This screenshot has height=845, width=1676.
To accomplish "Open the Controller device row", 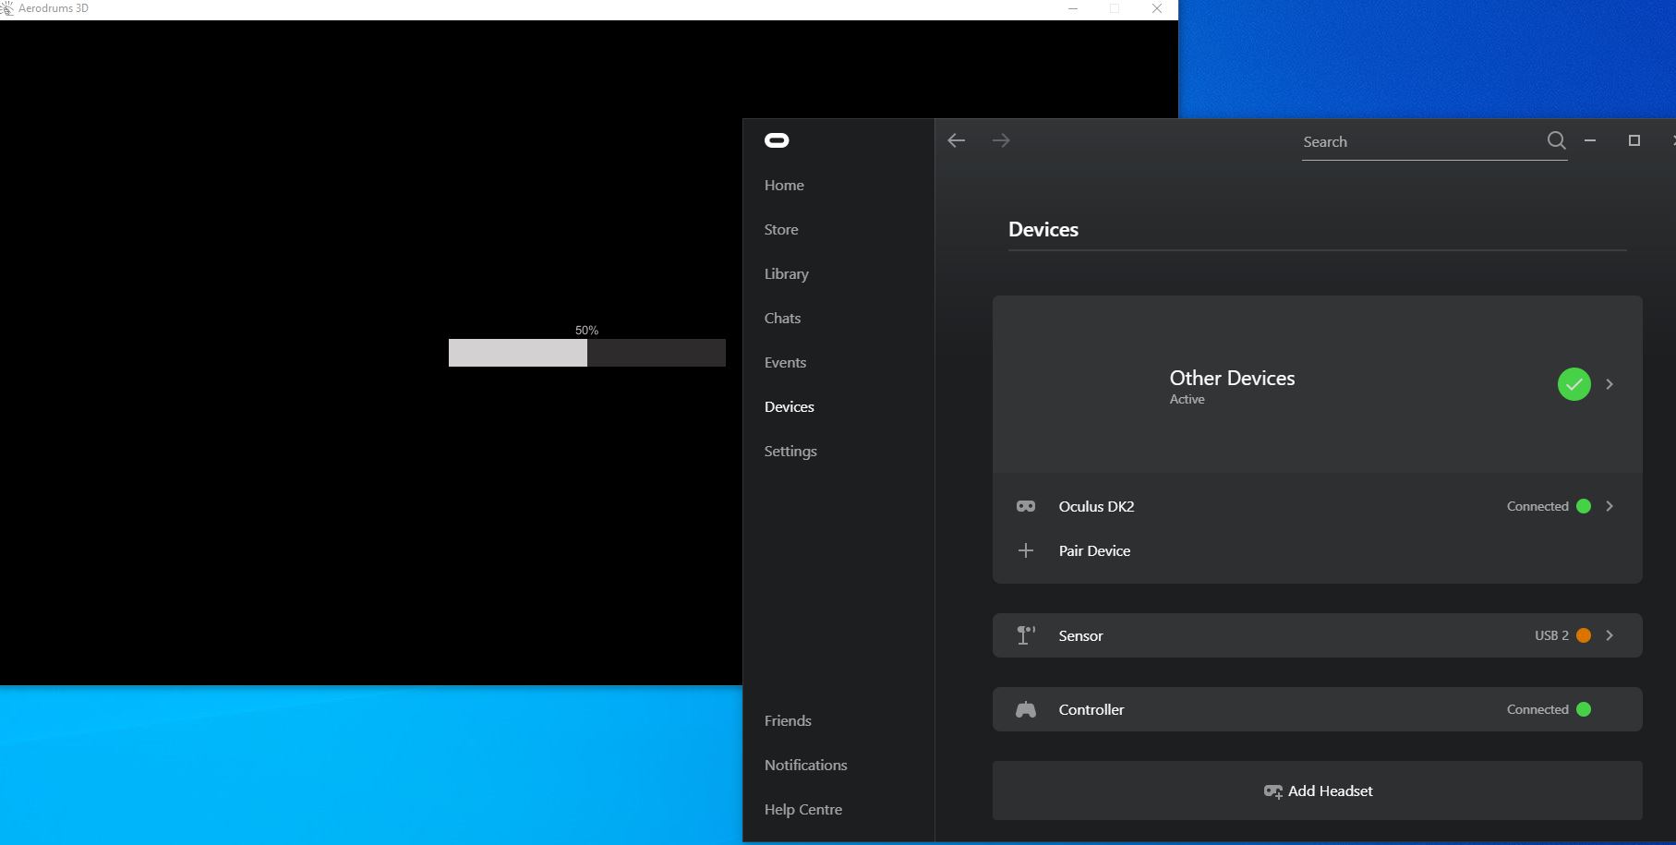I will pyautogui.click(x=1318, y=709).
